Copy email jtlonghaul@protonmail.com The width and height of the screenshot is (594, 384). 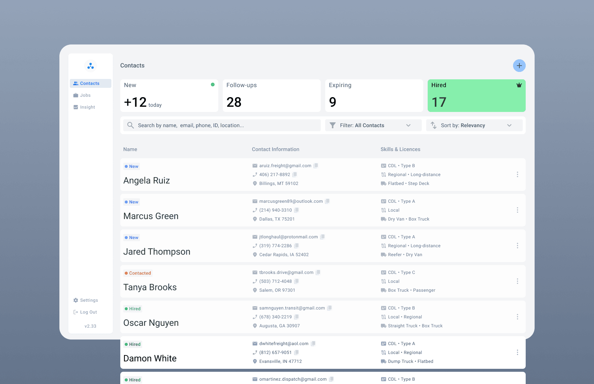323,237
